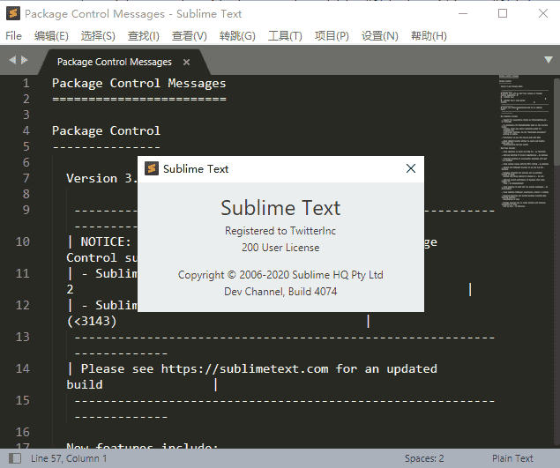Click the Sublime Text icon in main title bar
The image size is (560, 468).
point(13,13)
